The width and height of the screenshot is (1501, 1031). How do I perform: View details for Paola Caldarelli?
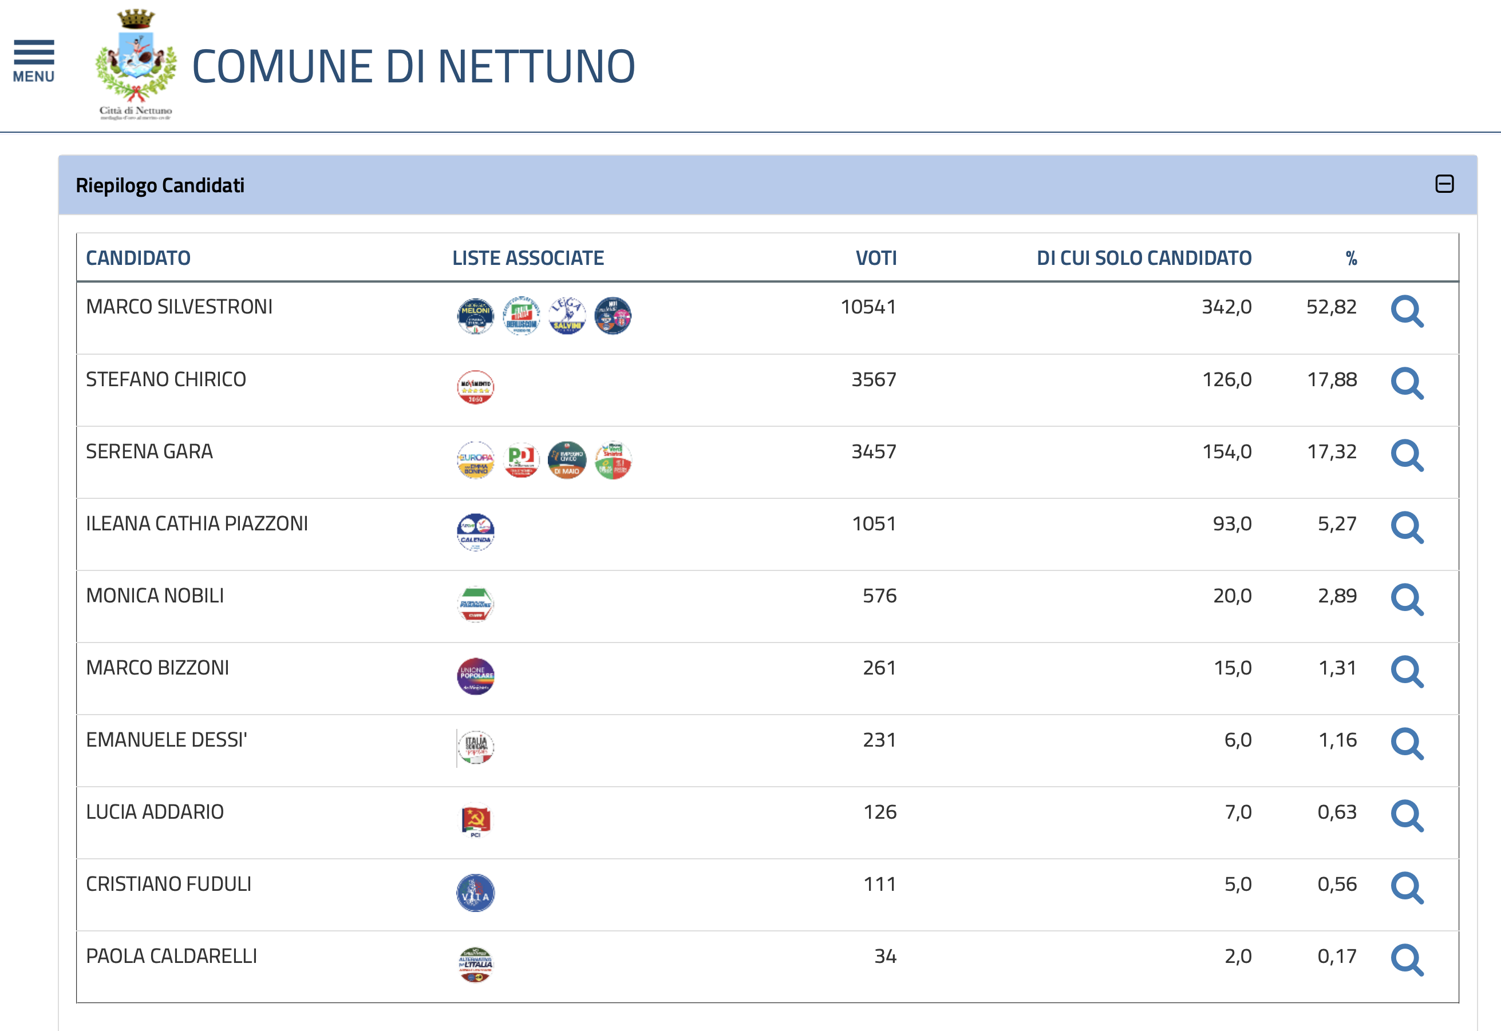pyautogui.click(x=1407, y=961)
